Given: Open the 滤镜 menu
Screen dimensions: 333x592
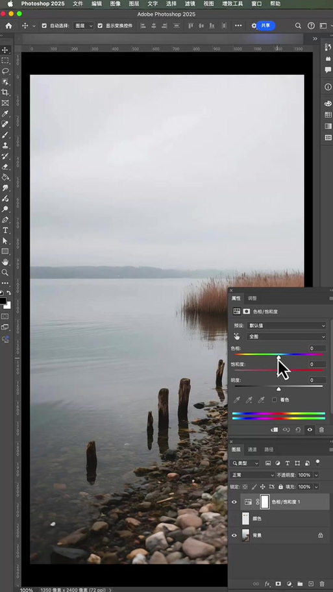Looking at the screenshot, I should coord(190,4).
